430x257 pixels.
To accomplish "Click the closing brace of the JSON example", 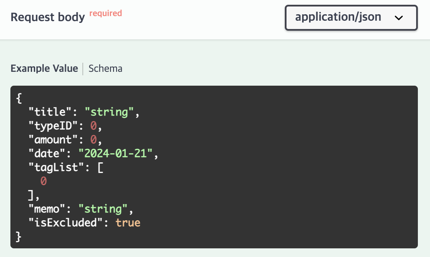I will [18, 236].
